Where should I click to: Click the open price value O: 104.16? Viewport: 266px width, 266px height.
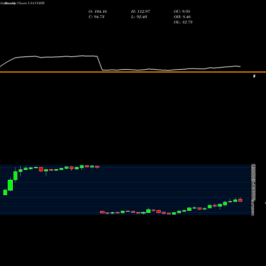click(98, 12)
